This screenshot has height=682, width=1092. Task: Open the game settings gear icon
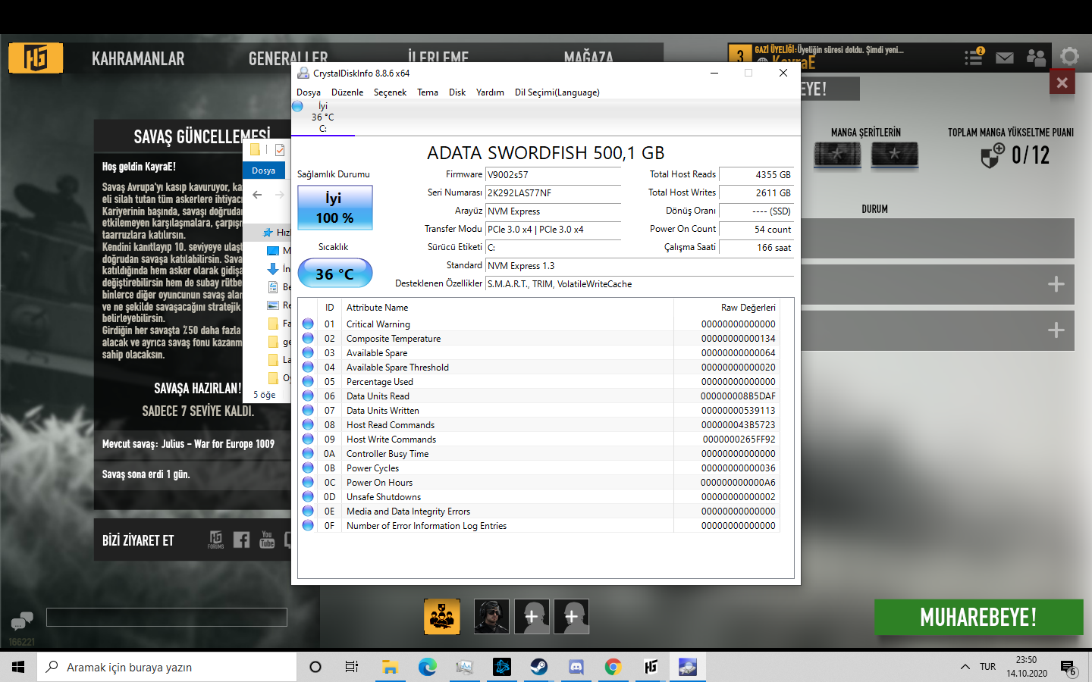(1069, 57)
